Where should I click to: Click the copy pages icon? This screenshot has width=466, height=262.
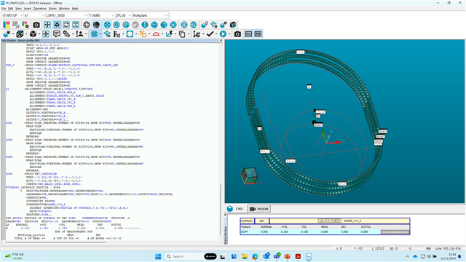tap(182, 34)
